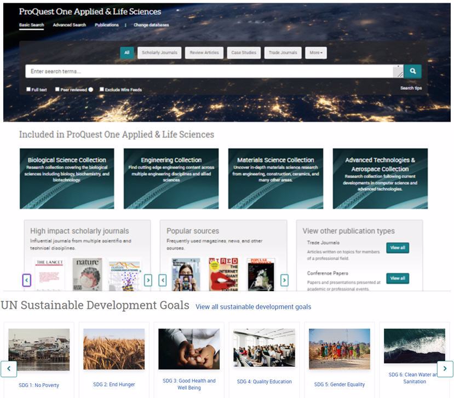Screen dimensions: 454x398
Task: Open Materials Science Collection tile
Action: point(275,178)
